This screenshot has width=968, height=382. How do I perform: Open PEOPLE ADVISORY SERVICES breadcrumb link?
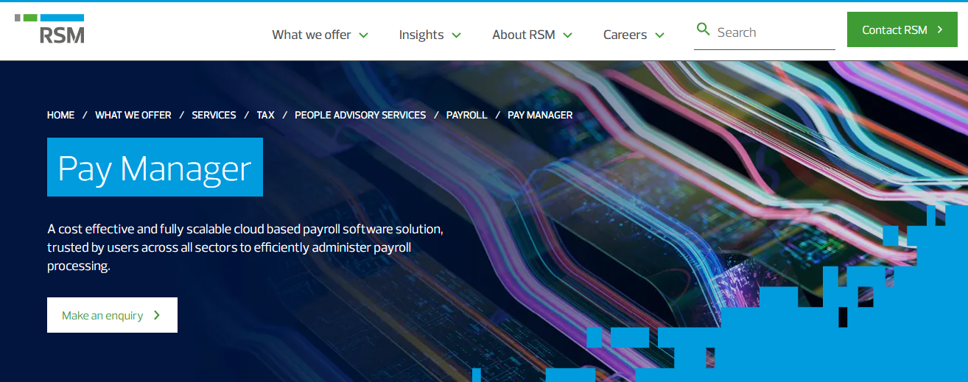click(360, 115)
